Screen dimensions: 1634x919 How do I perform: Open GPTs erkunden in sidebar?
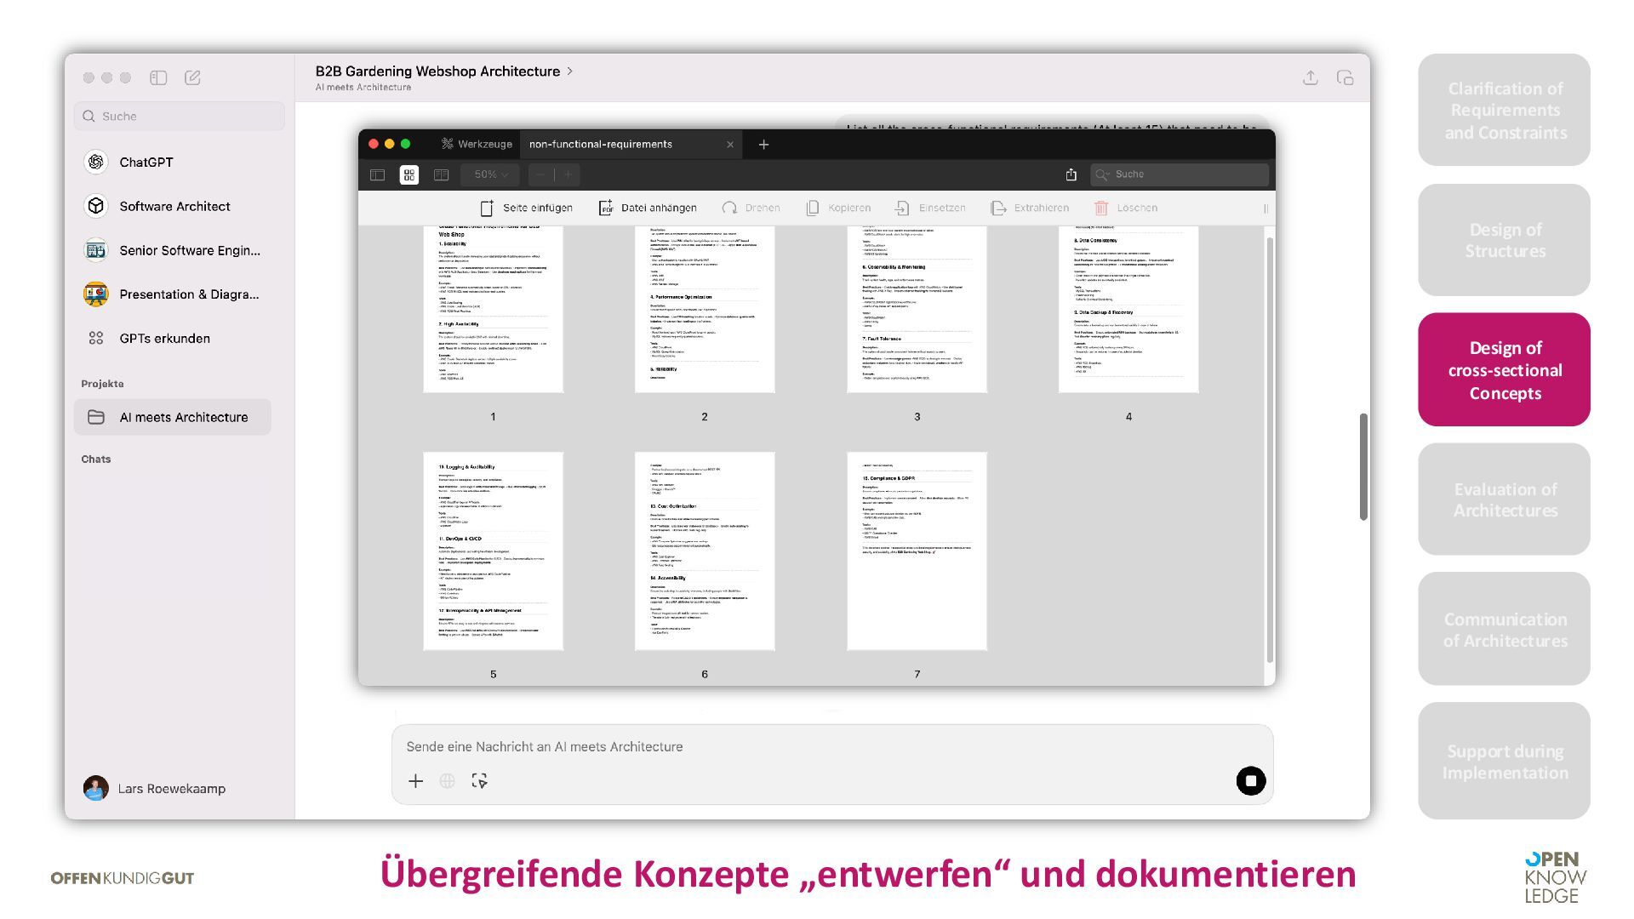(164, 338)
